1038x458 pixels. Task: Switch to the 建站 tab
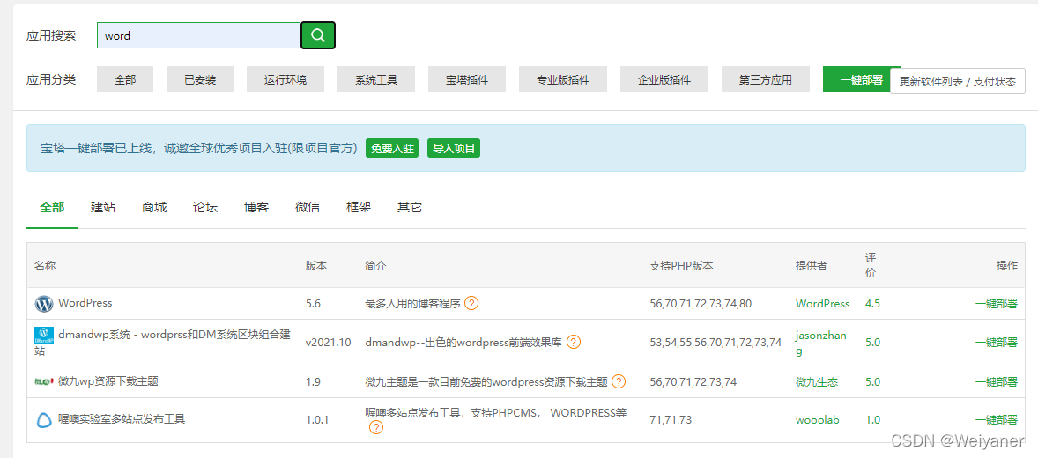[103, 207]
